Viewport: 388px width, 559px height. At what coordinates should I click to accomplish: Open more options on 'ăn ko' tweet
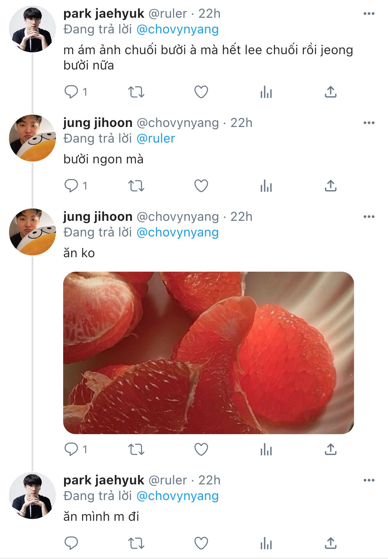[369, 217]
